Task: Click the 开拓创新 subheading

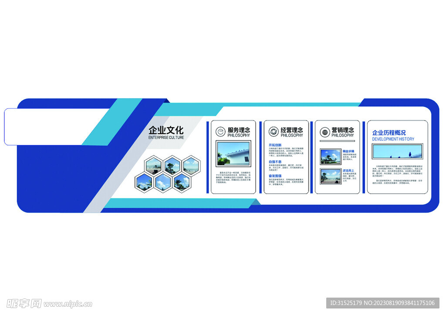Action: tap(275, 145)
